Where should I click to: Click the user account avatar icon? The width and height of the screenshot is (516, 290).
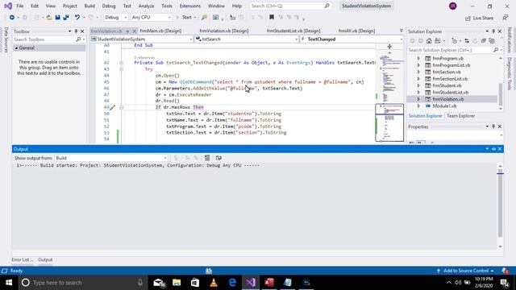pyautogui.click(x=453, y=6)
